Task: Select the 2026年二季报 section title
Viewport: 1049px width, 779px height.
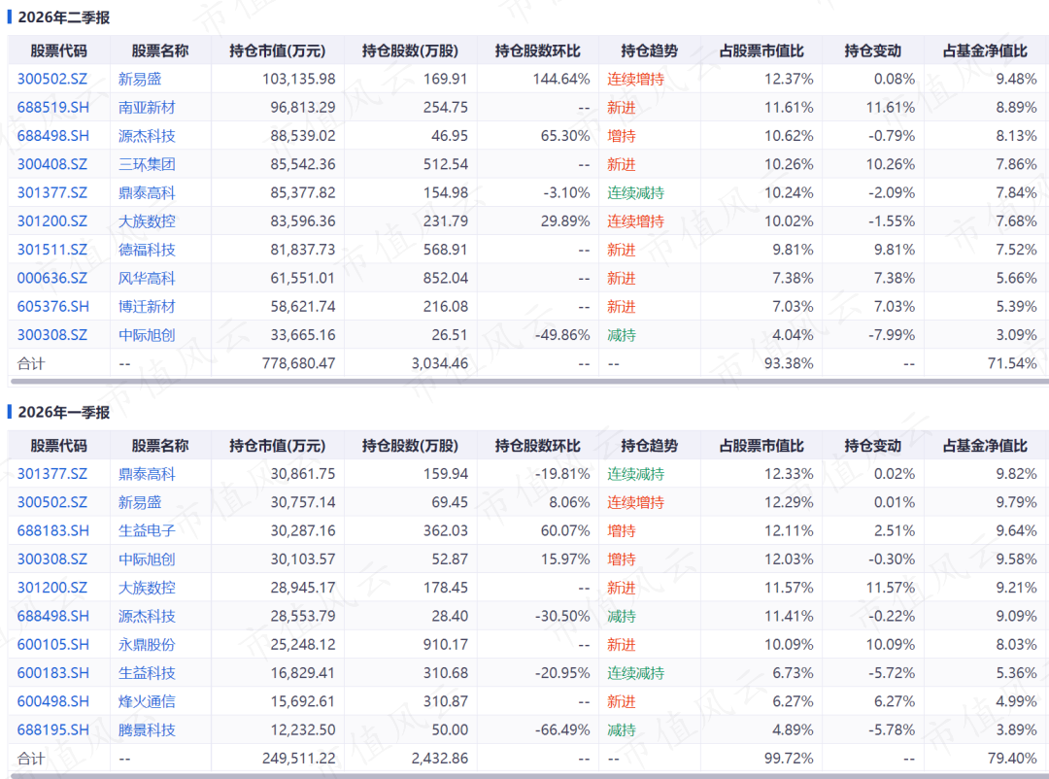Action: [x=63, y=17]
